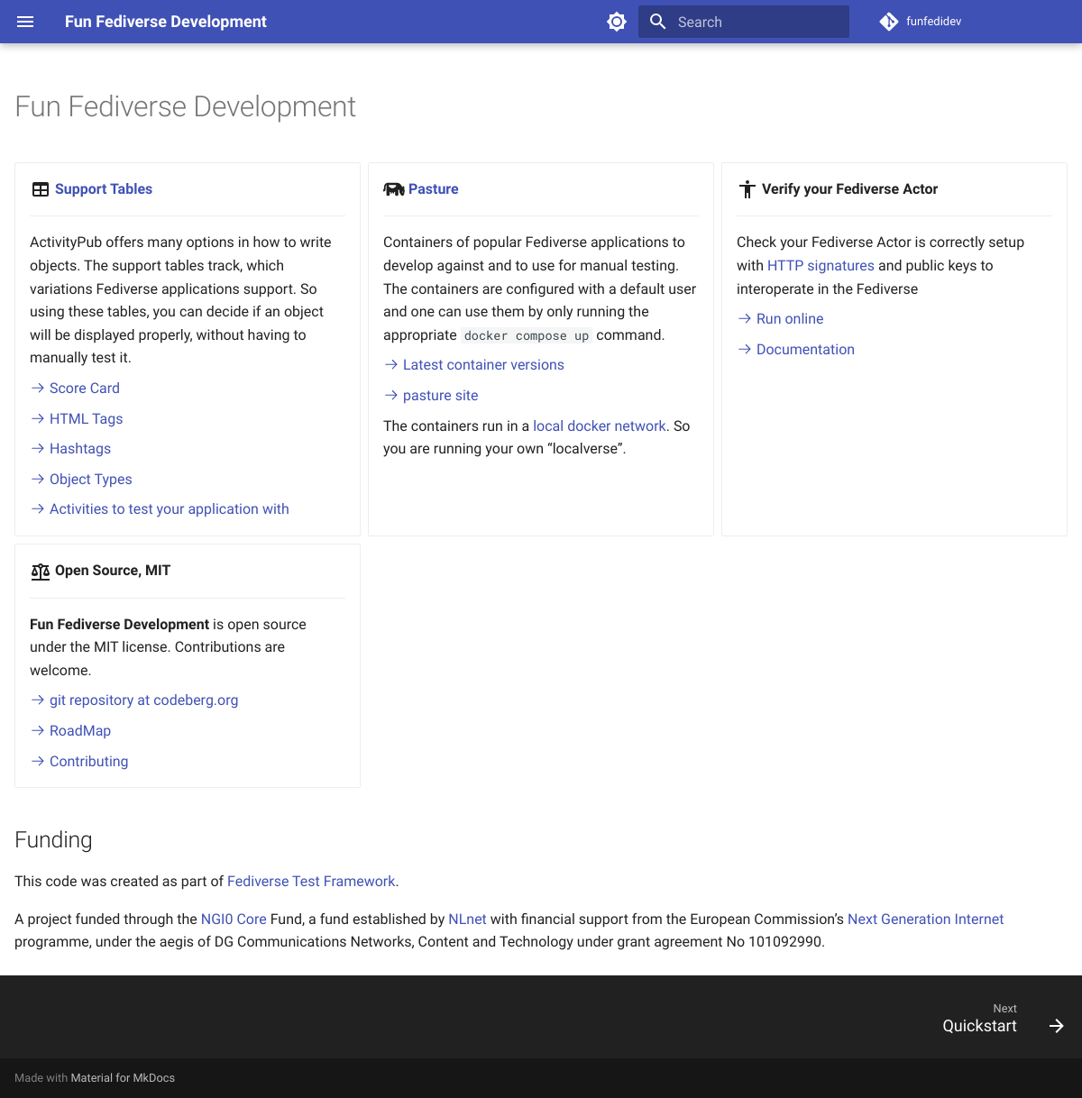Open the HTML Tags link
1082x1098 pixels.
coord(87,419)
